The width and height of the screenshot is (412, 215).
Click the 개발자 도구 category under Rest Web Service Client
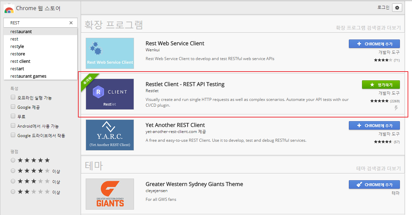coord(389,52)
